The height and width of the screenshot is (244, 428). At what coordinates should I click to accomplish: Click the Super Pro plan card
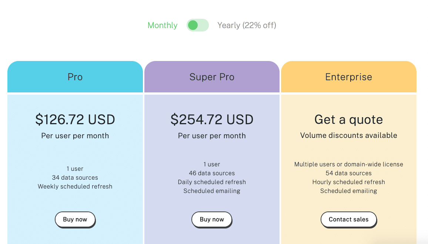coord(212,155)
